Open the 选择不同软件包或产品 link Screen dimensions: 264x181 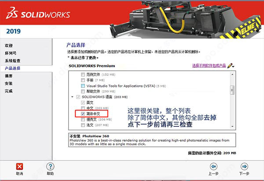[x=209, y=65]
